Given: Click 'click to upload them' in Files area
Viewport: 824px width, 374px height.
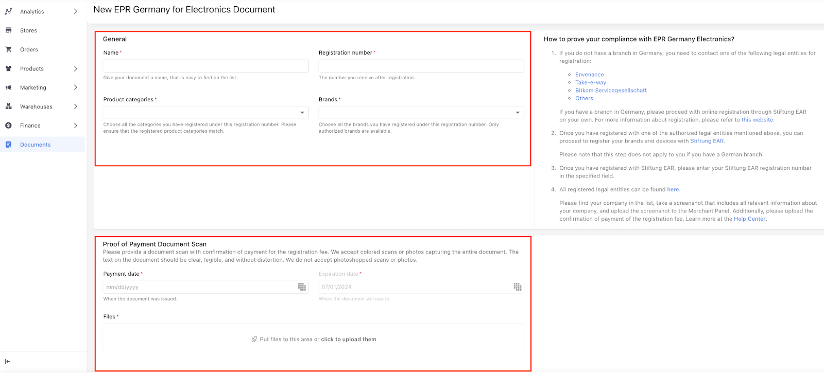Looking at the screenshot, I should [349, 340].
